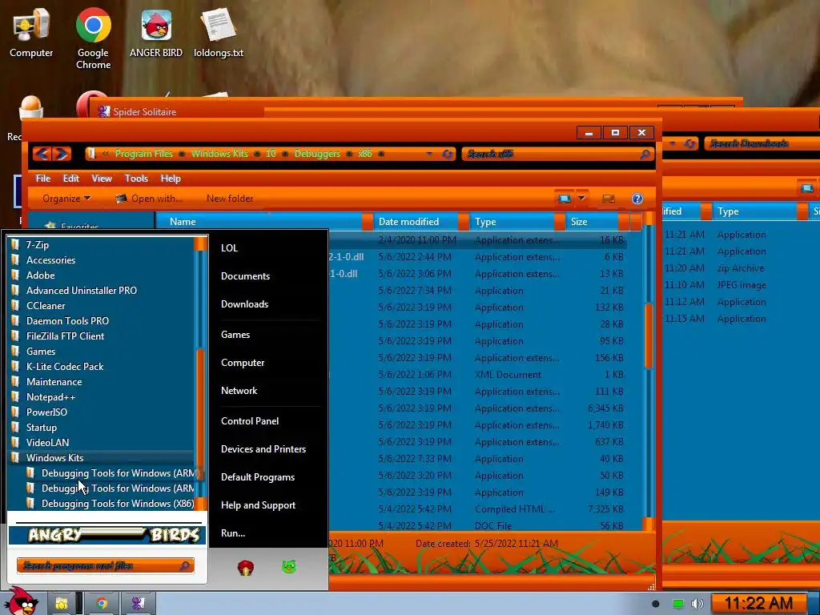The image size is (820, 615).
Task: Click the green pig icon
Action: tap(289, 566)
